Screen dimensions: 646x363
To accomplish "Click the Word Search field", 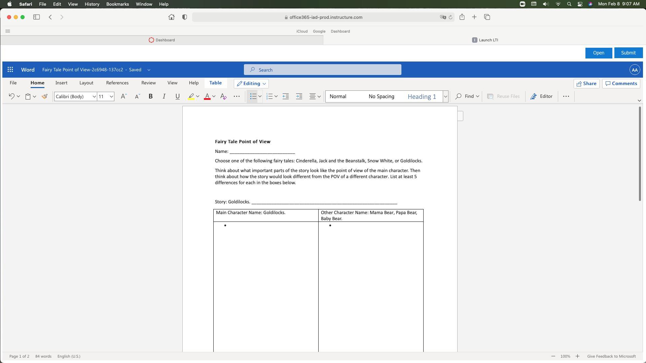I will [x=322, y=70].
